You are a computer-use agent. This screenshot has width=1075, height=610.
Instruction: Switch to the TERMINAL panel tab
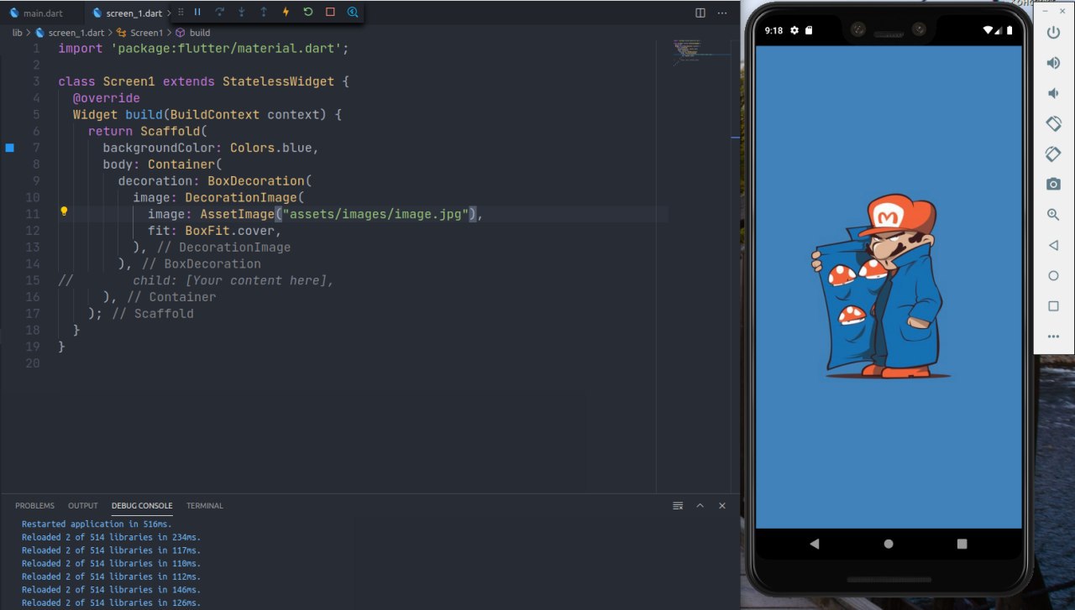coord(205,506)
